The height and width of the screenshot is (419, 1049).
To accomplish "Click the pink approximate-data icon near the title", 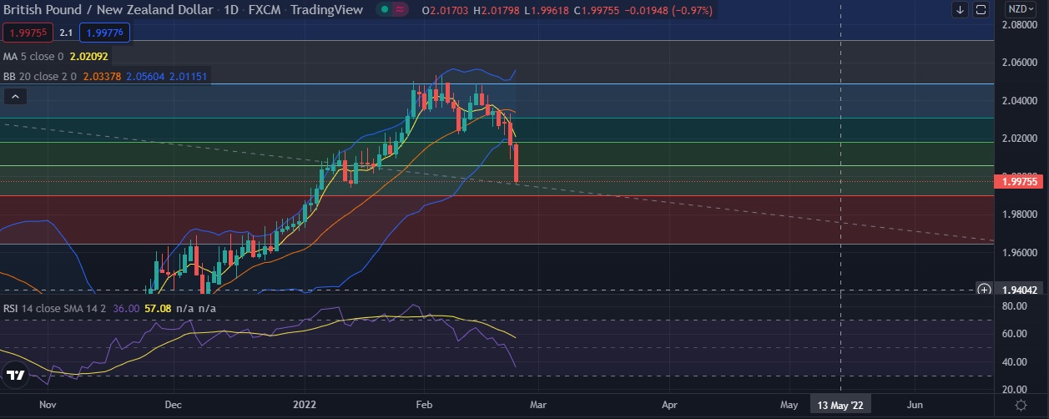I will (401, 10).
